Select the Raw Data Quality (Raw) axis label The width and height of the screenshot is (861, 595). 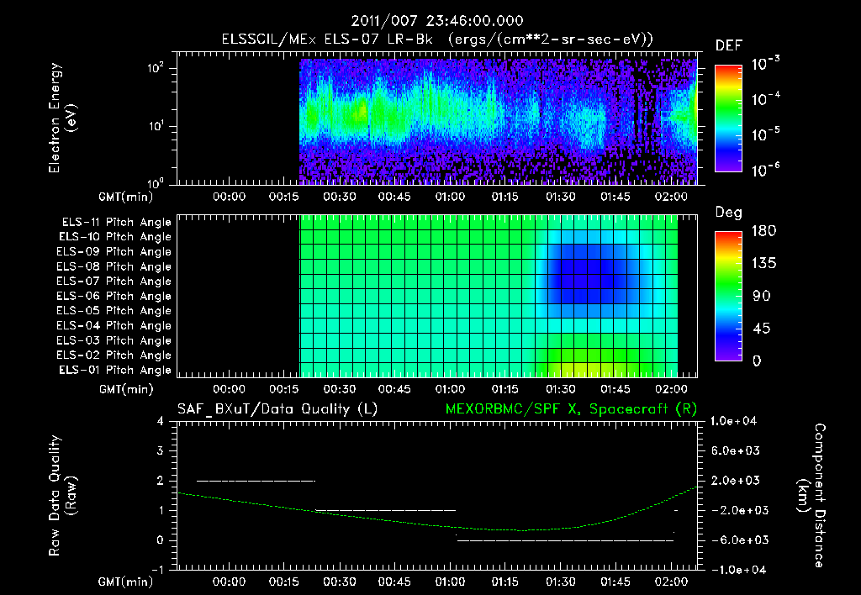pos(62,496)
